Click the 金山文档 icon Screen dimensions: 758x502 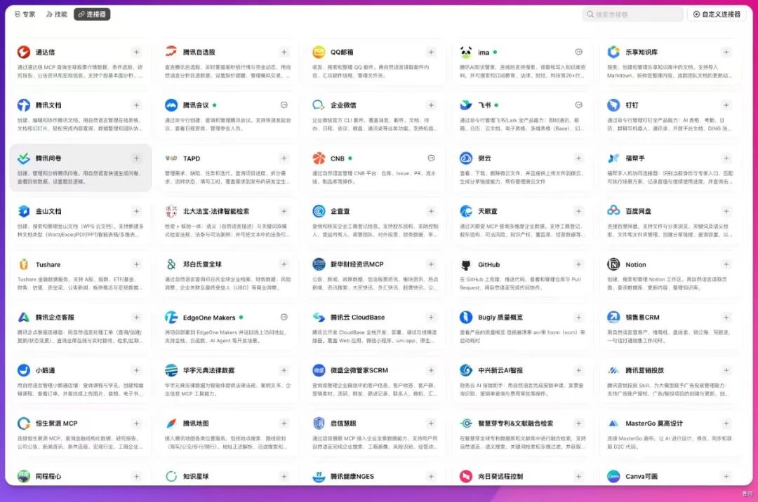pyautogui.click(x=24, y=211)
